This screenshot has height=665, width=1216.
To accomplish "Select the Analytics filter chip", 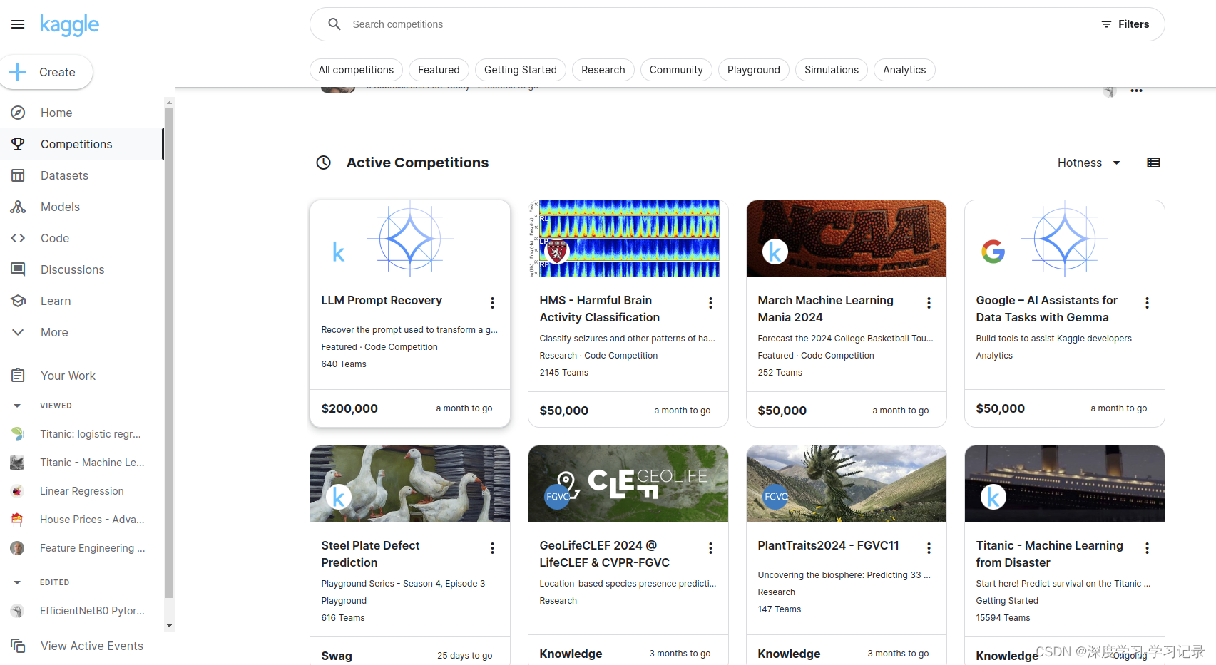I will (904, 70).
